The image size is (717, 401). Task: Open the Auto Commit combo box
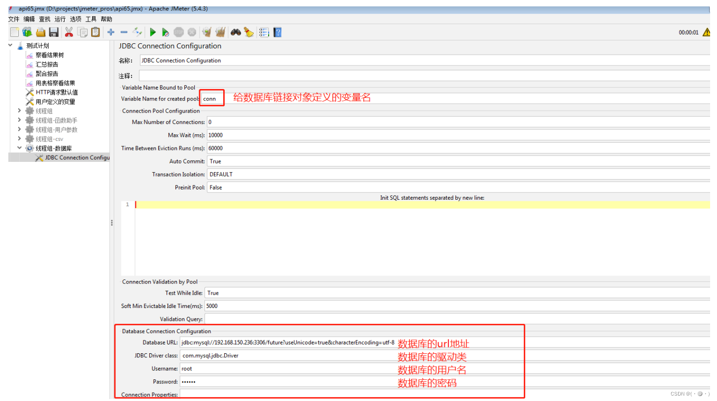tap(458, 161)
